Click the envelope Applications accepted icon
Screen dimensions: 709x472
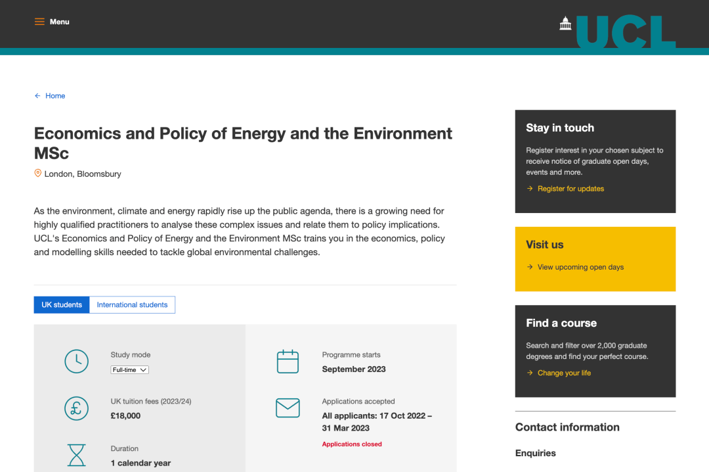288,408
